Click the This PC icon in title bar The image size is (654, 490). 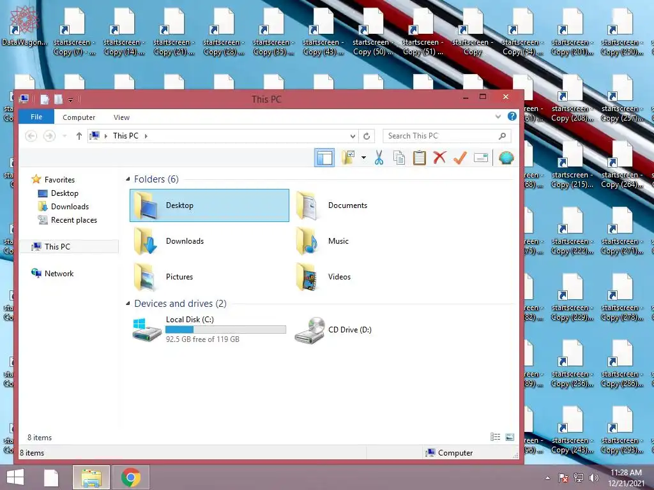coord(24,99)
